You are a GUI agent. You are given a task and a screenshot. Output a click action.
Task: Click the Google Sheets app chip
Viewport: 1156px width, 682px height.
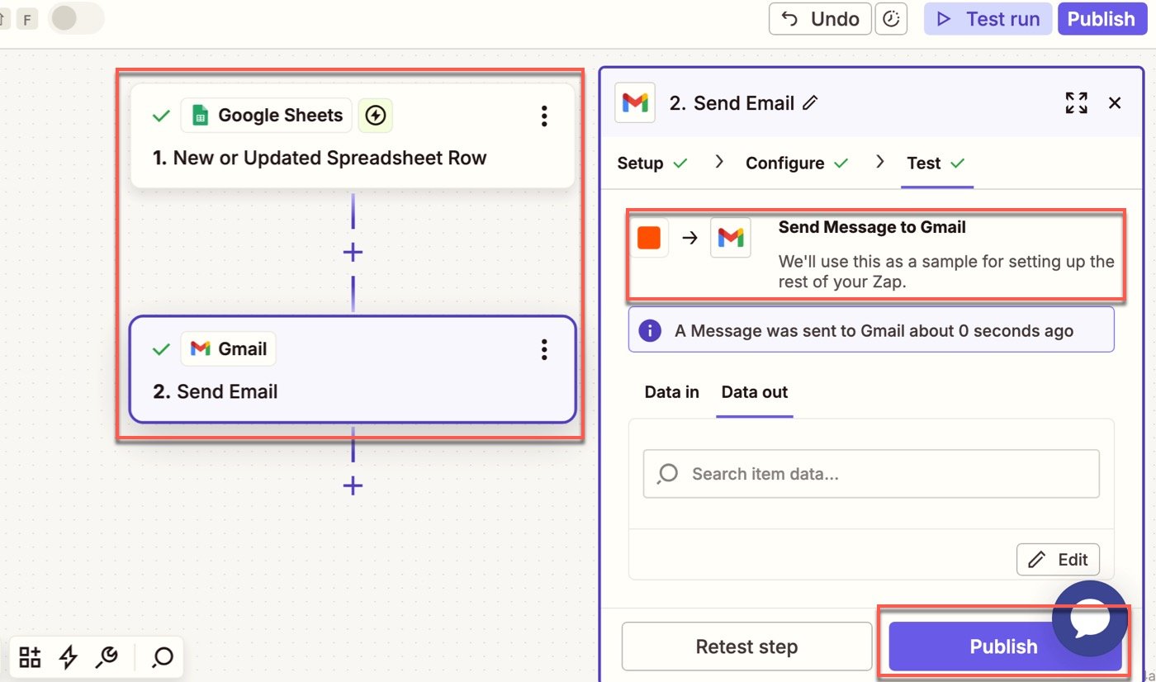point(267,116)
